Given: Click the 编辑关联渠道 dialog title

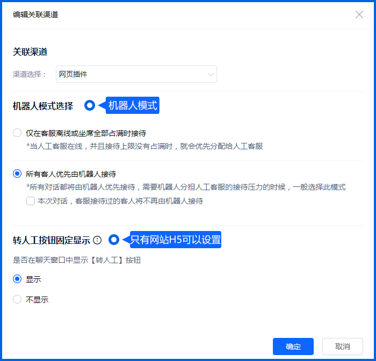Looking at the screenshot, I should pyautogui.click(x=35, y=15).
